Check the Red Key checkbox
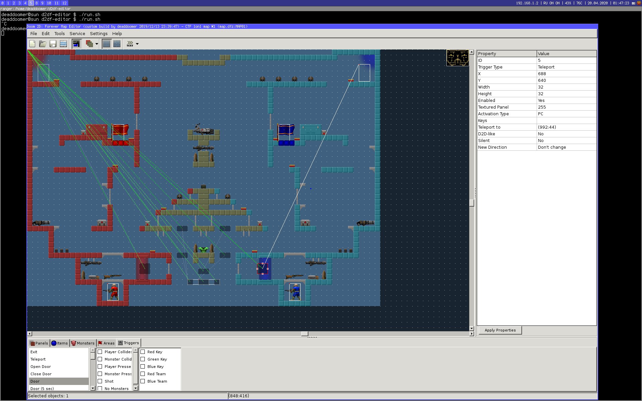The image size is (642, 401). point(143,352)
